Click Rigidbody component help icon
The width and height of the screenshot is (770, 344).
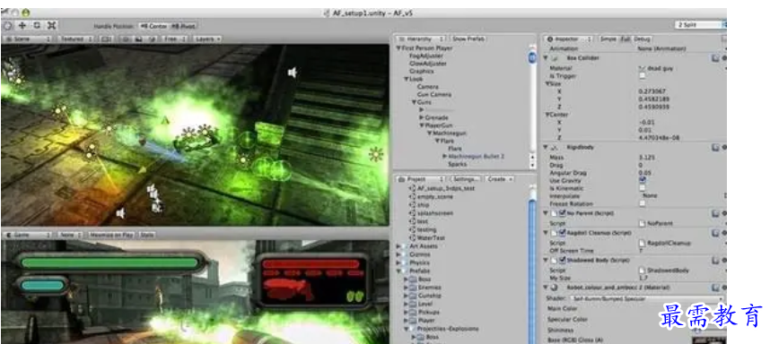(715, 147)
